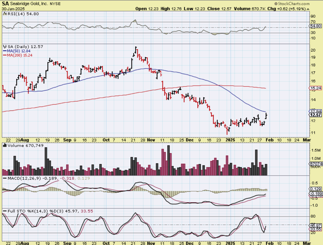Click the -0.189 MACD tag on the axis

[316, 194]
